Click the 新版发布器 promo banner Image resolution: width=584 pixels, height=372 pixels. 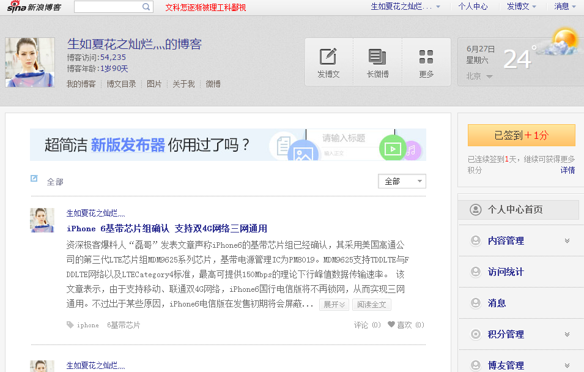[228, 144]
